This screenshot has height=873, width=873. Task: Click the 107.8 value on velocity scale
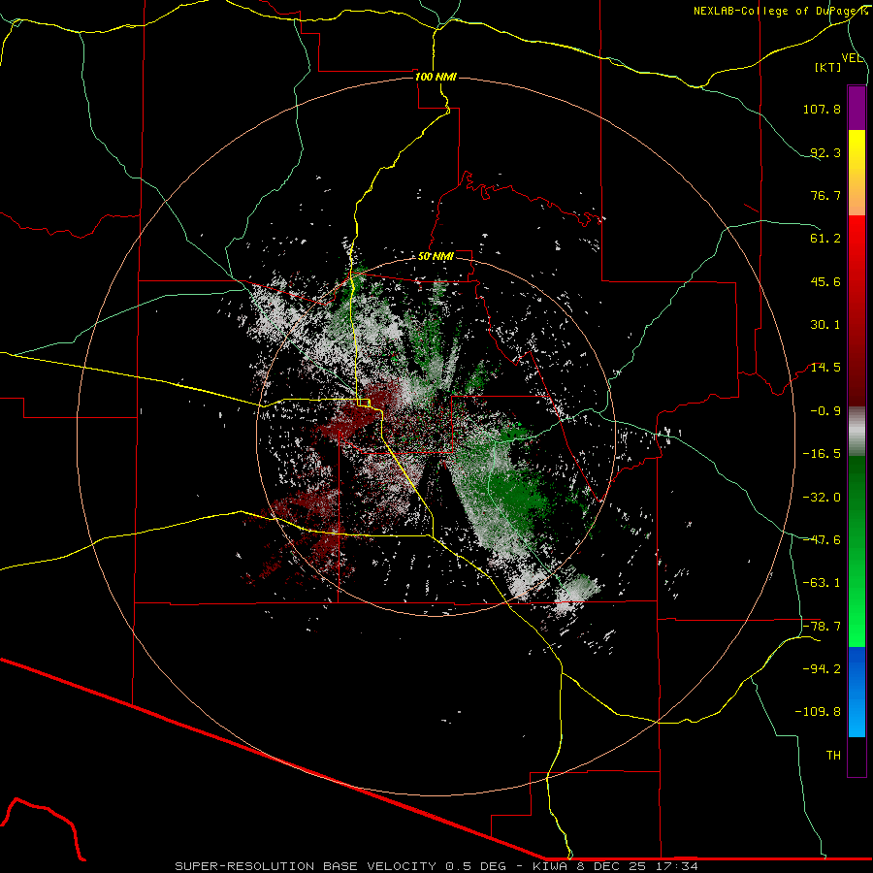pos(822,109)
